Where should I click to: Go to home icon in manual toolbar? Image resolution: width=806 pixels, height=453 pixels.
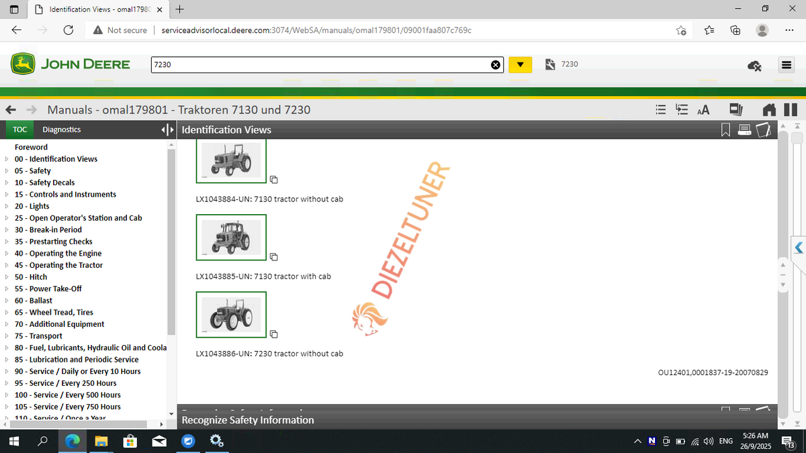pyautogui.click(x=770, y=109)
